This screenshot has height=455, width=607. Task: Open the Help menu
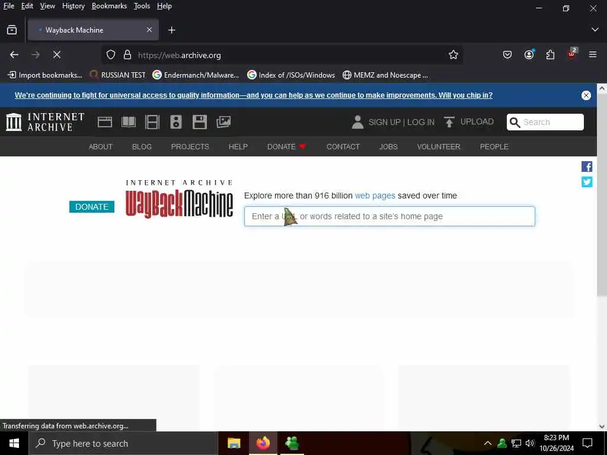[164, 6]
